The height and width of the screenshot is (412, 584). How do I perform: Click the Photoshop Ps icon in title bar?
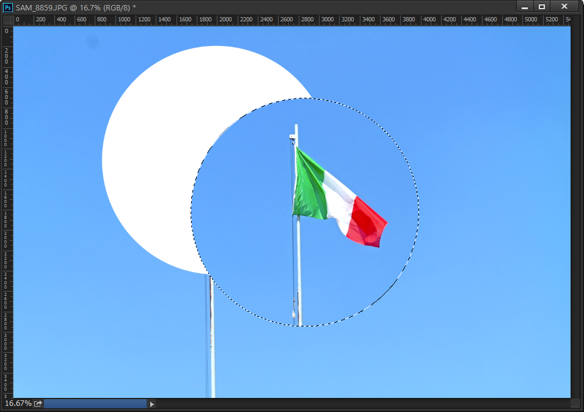pyautogui.click(x=9, y=7)
